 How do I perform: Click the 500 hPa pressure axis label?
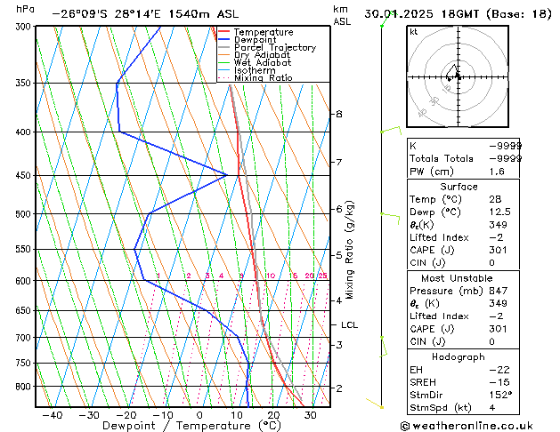25,214
